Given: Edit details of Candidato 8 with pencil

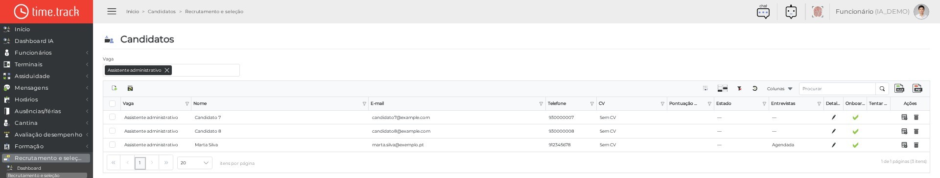Looking at the screenshot, I should (x=834, y=131).
